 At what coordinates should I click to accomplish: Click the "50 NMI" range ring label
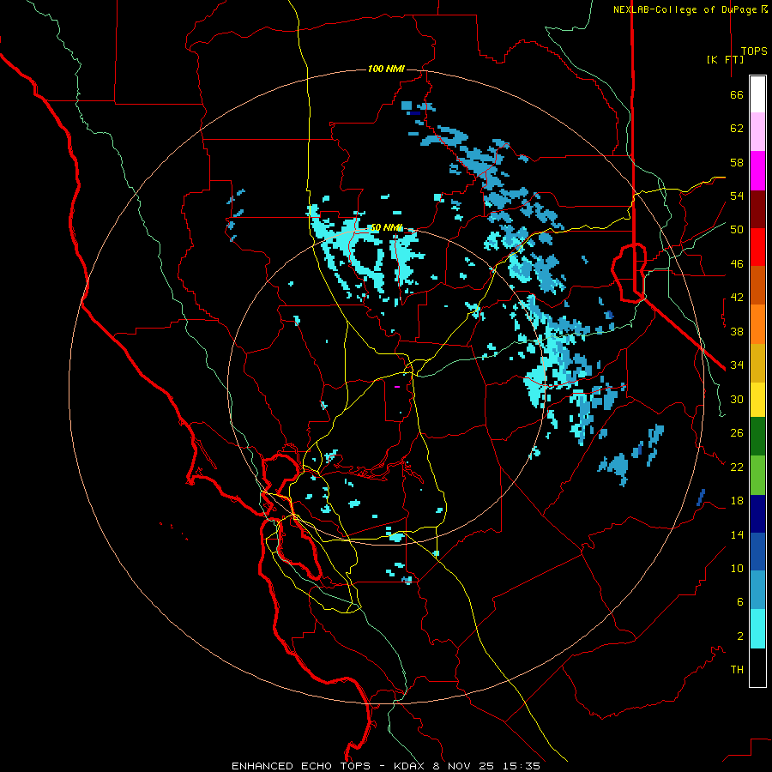click(386, 228)
